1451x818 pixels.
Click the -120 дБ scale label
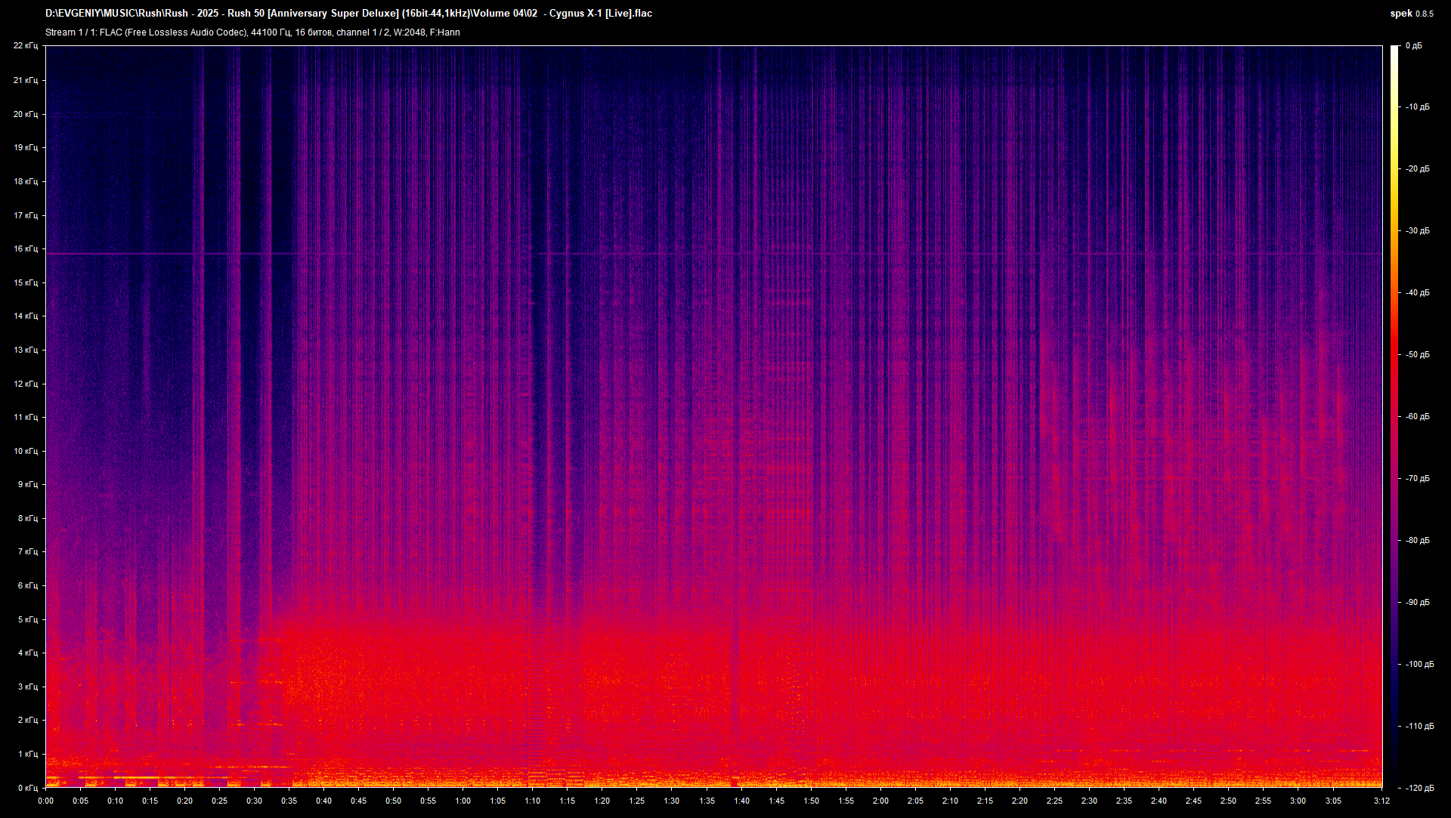pyautogui.click(x=1419, y=788)
